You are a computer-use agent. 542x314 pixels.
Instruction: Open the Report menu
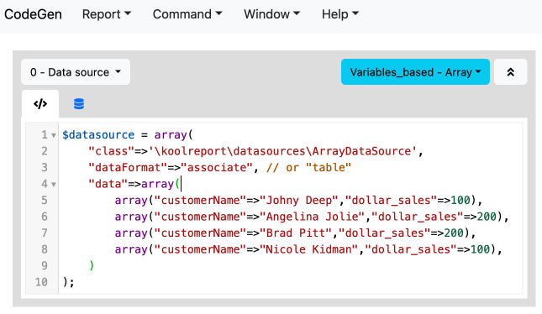107,14
